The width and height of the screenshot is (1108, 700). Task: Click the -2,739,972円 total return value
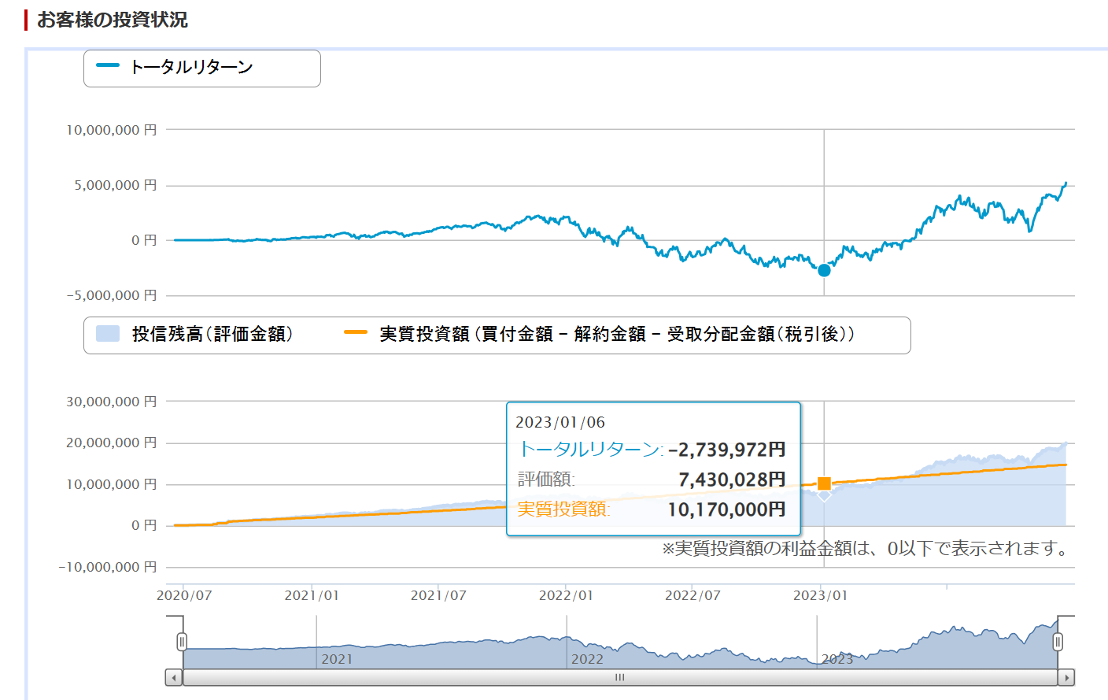point(726,450)
